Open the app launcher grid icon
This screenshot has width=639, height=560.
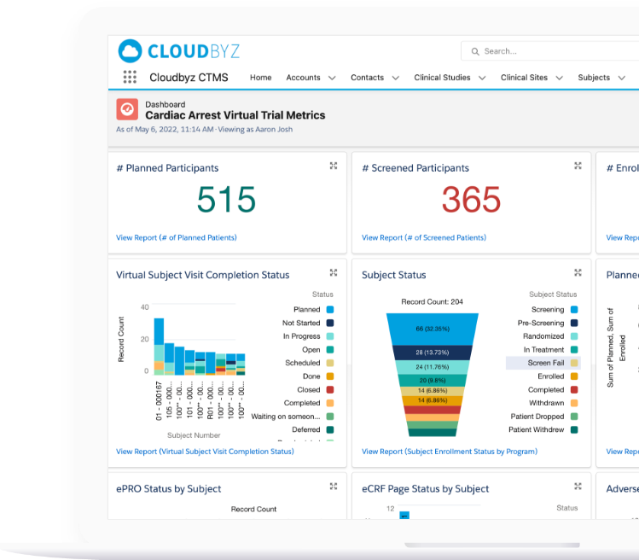130,78
